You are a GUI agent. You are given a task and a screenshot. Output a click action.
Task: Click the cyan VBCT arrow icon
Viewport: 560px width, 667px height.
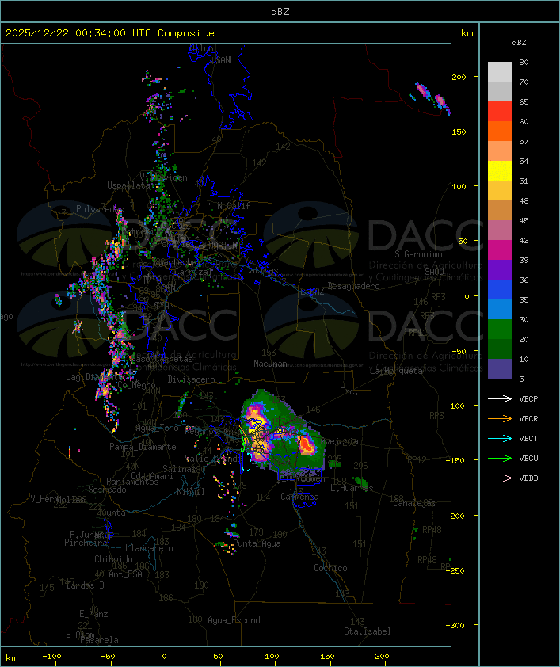[500, 438]
